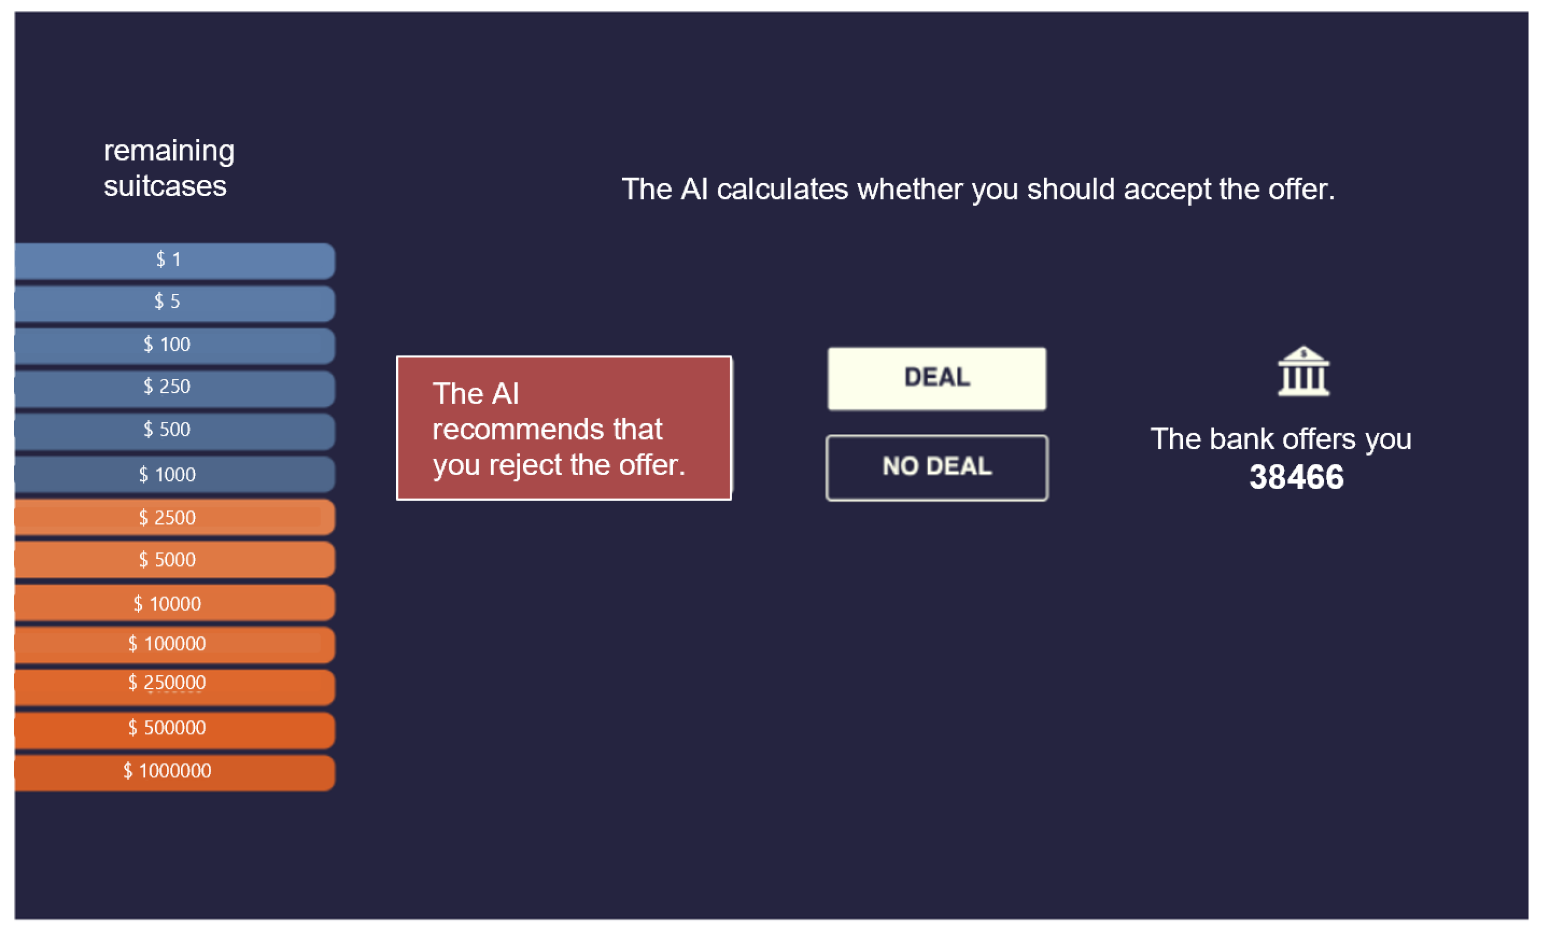
Task: Select the $ 500000 suitcase bar
Action: (173, 729)
